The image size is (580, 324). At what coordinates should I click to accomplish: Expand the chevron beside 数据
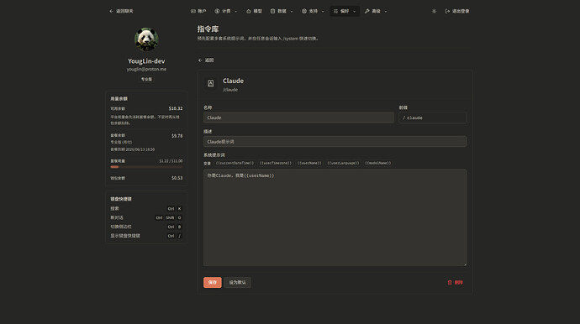(x=292, y=12)
